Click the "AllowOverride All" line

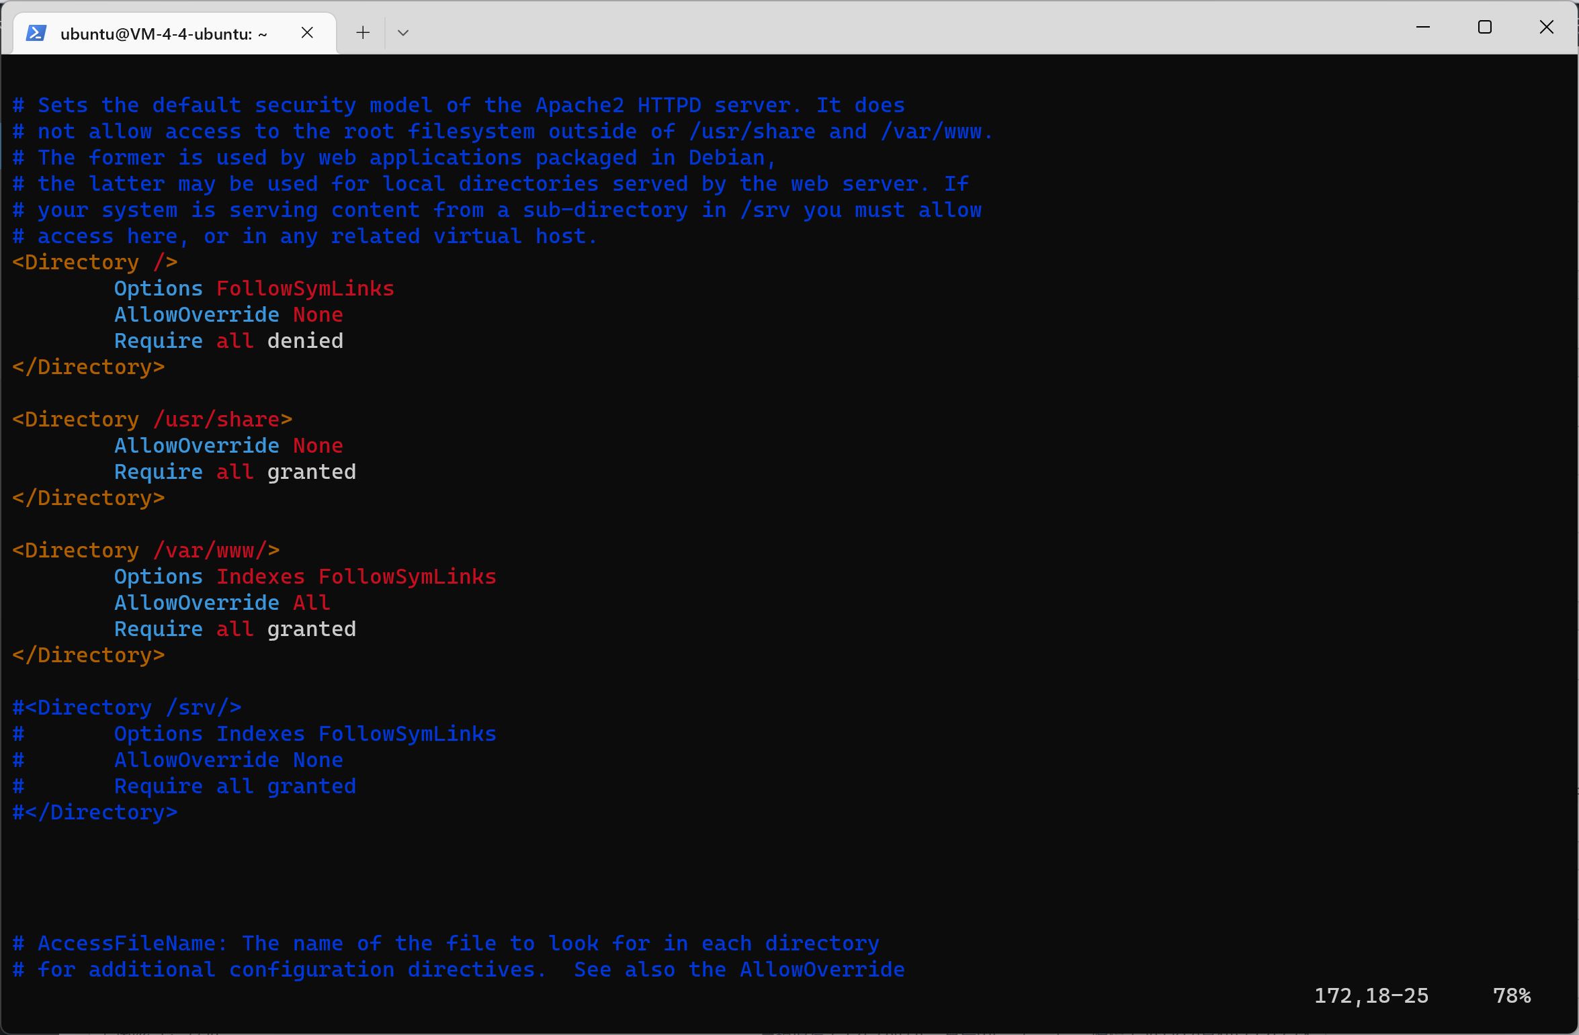[x=222, y=602]
